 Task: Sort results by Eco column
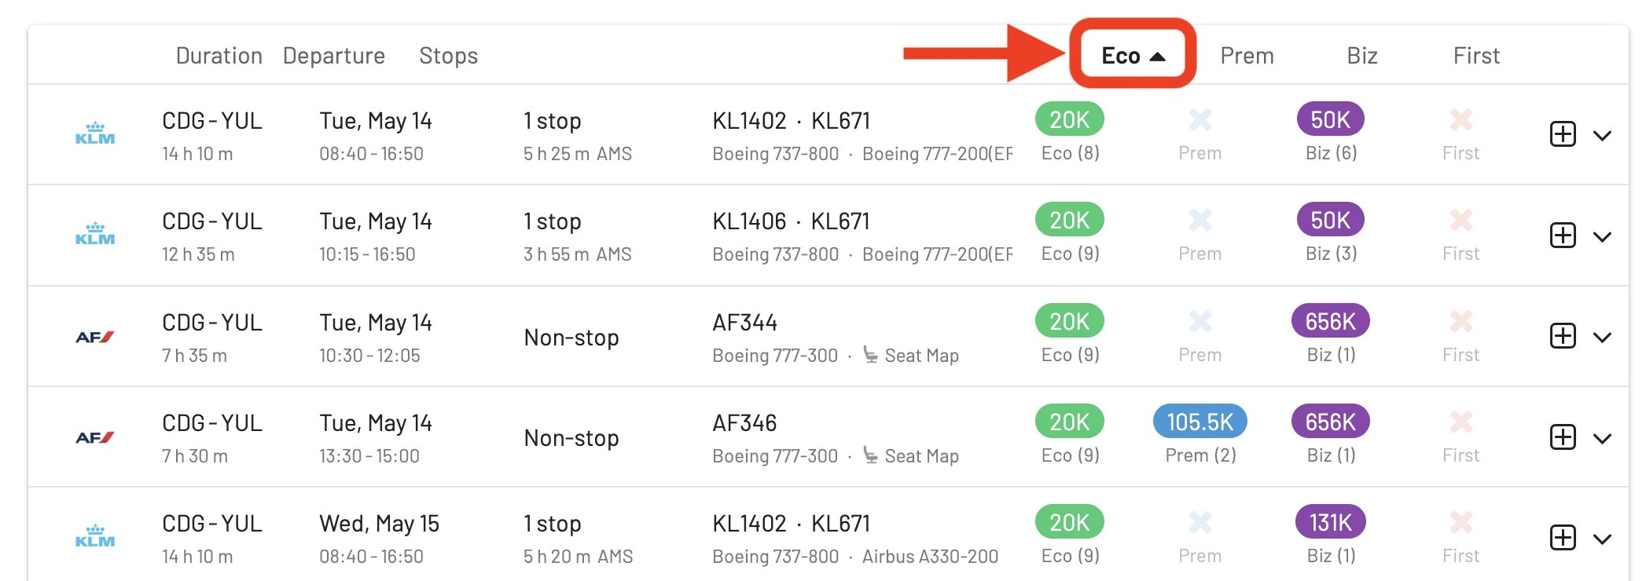pos(1133,56)
